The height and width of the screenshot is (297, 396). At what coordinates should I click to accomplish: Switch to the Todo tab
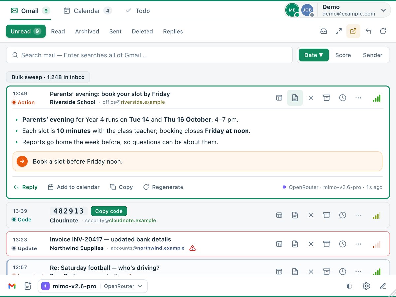[138, 11]
